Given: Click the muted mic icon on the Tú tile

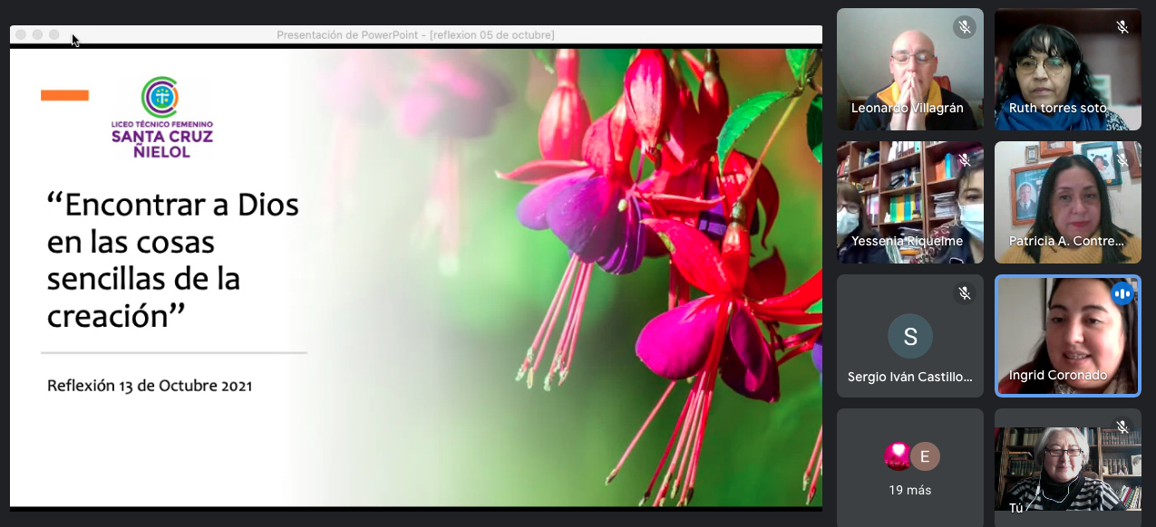Looking at the screenshot, I should [x=1122, y=426].
